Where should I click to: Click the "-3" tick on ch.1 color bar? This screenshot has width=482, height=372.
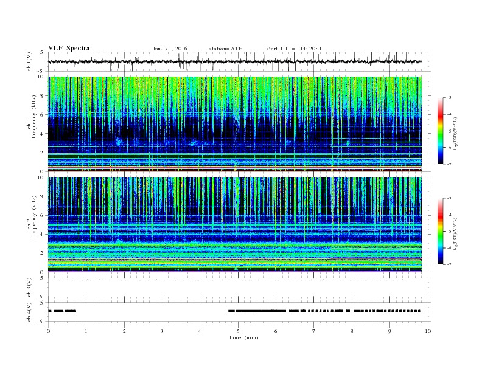point(449,98)
